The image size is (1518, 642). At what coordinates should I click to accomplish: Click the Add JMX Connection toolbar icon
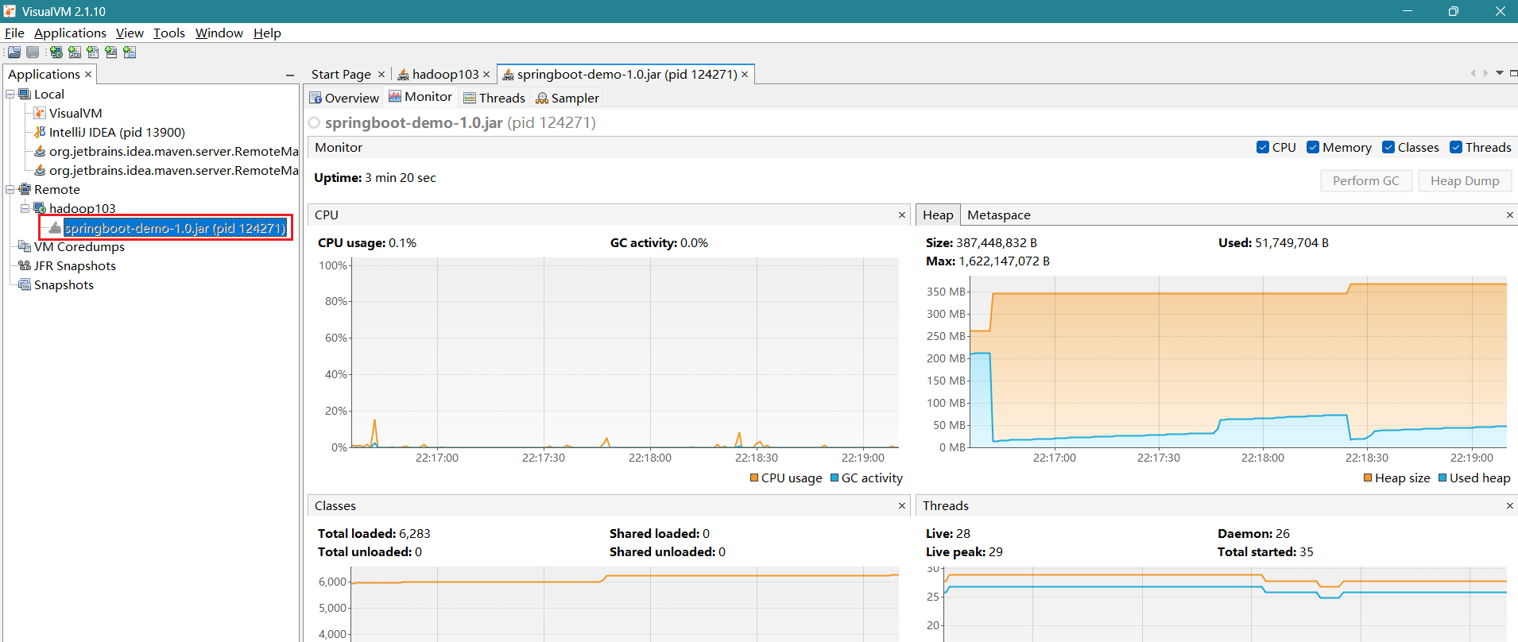[75, 52]
